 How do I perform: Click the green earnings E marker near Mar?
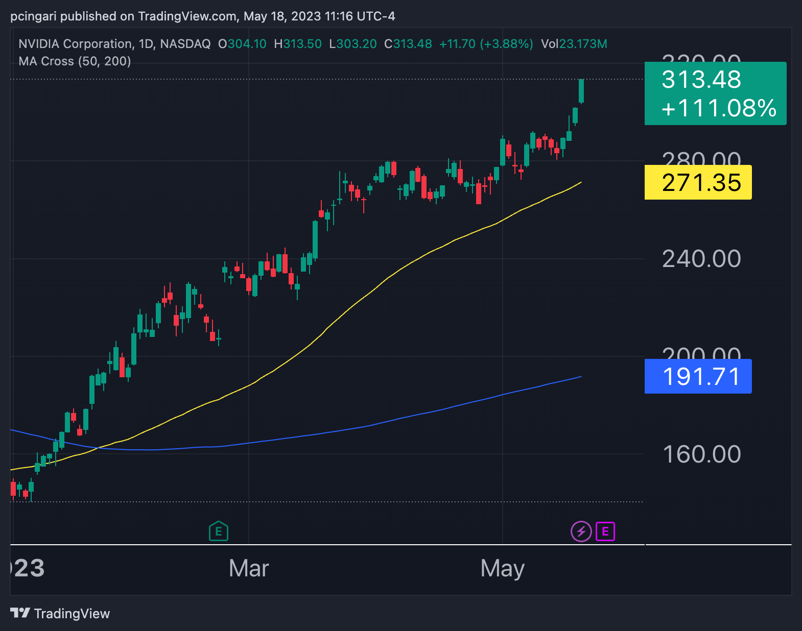point(219,531)
